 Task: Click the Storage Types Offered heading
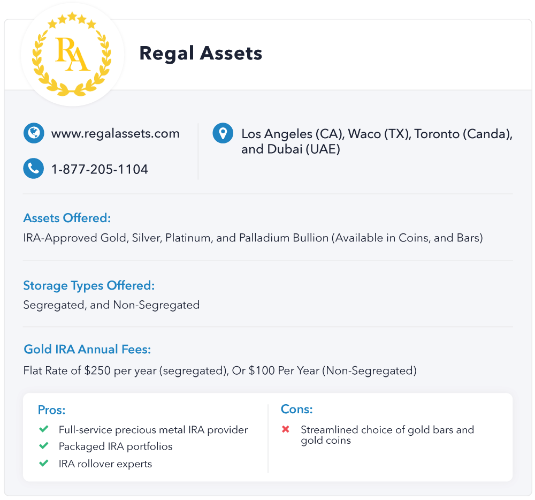click(x=89, y=286)
